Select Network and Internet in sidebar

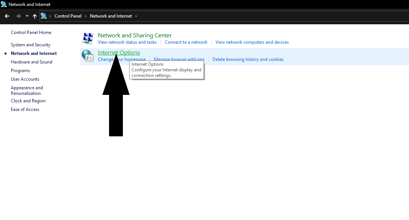coord(34,53)
